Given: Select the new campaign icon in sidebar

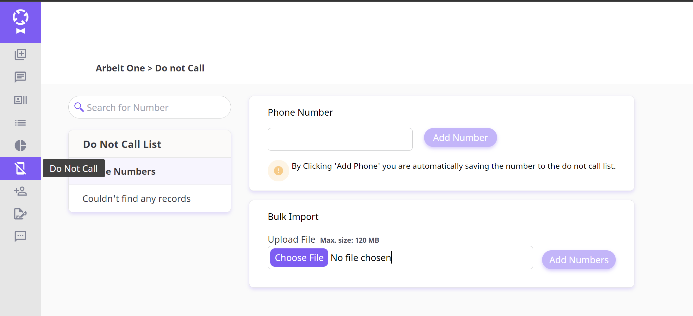Looking at the screenshot, I should point(20,54).
